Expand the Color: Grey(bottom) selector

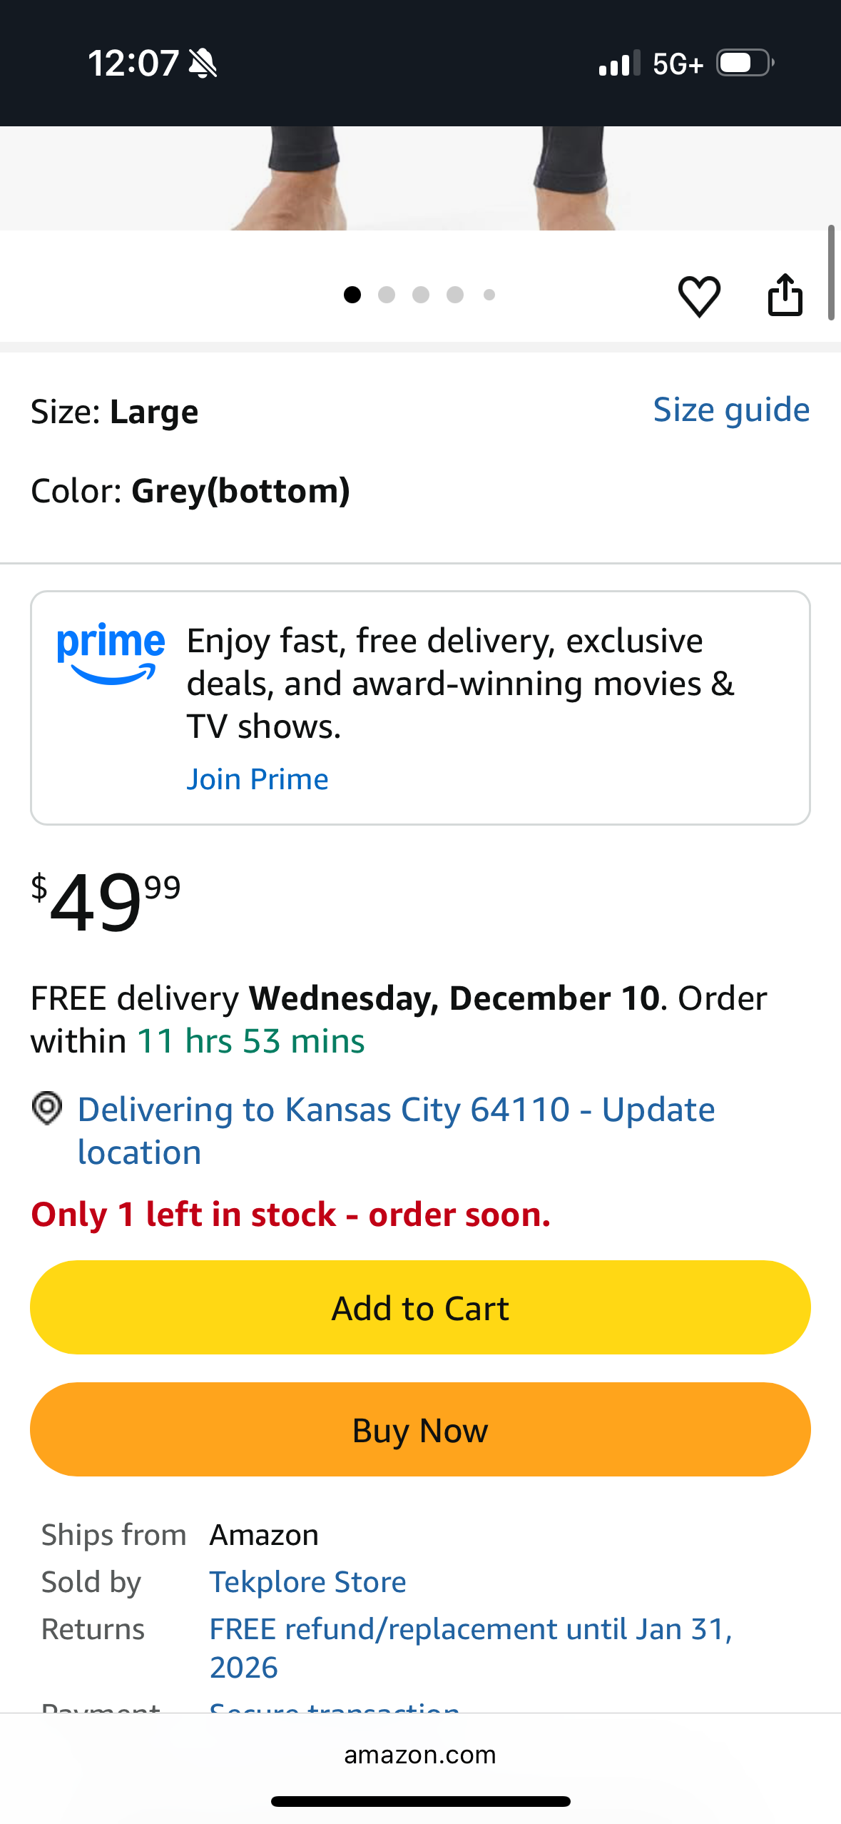point(190,491)
